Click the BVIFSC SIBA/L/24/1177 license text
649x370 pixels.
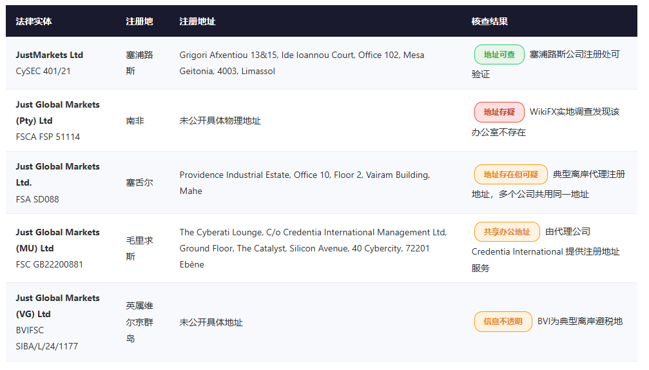coord(47,338)
